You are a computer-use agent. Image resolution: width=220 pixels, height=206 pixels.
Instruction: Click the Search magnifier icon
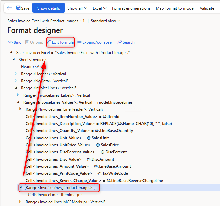(119, 42)
